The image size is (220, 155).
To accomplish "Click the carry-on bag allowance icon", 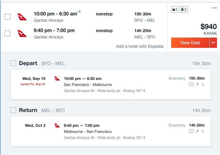I will [175, 9].
